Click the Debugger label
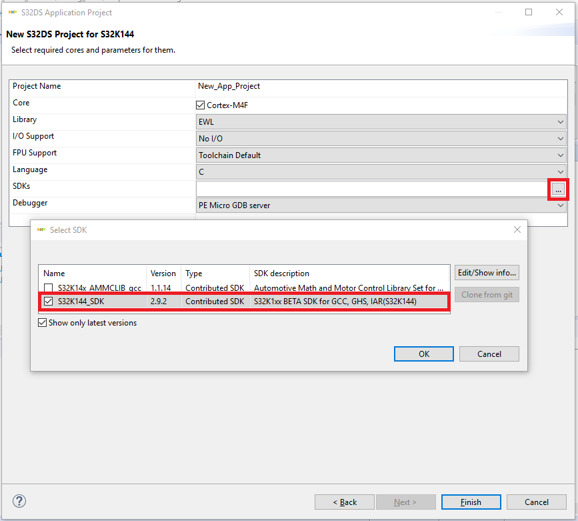 [30, 203]
